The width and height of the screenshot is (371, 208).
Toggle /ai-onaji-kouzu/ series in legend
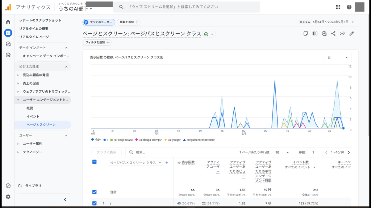coord(122,140)
